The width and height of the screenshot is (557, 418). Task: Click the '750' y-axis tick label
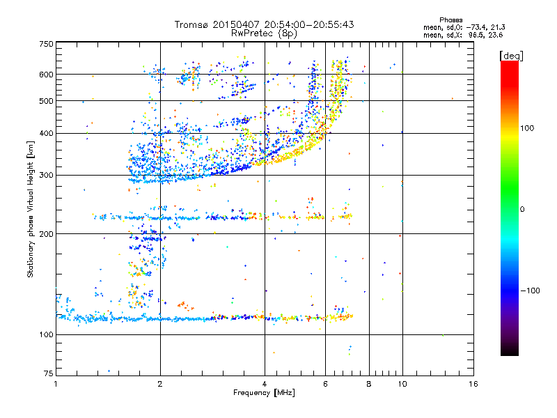(47, 44)
